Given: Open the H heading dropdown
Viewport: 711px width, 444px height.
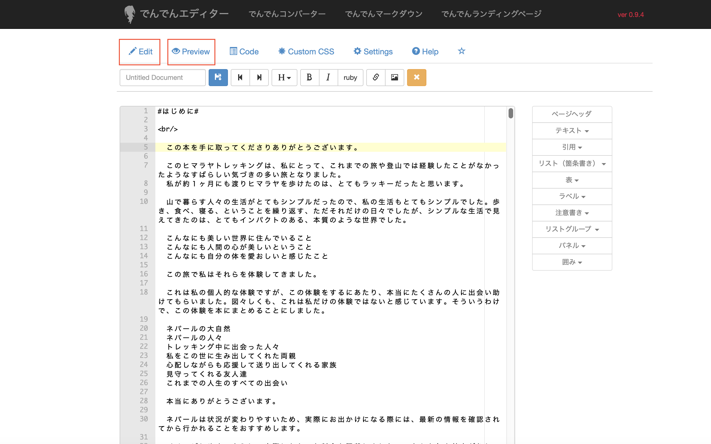Looking at the screenshot, I should 284,77.
